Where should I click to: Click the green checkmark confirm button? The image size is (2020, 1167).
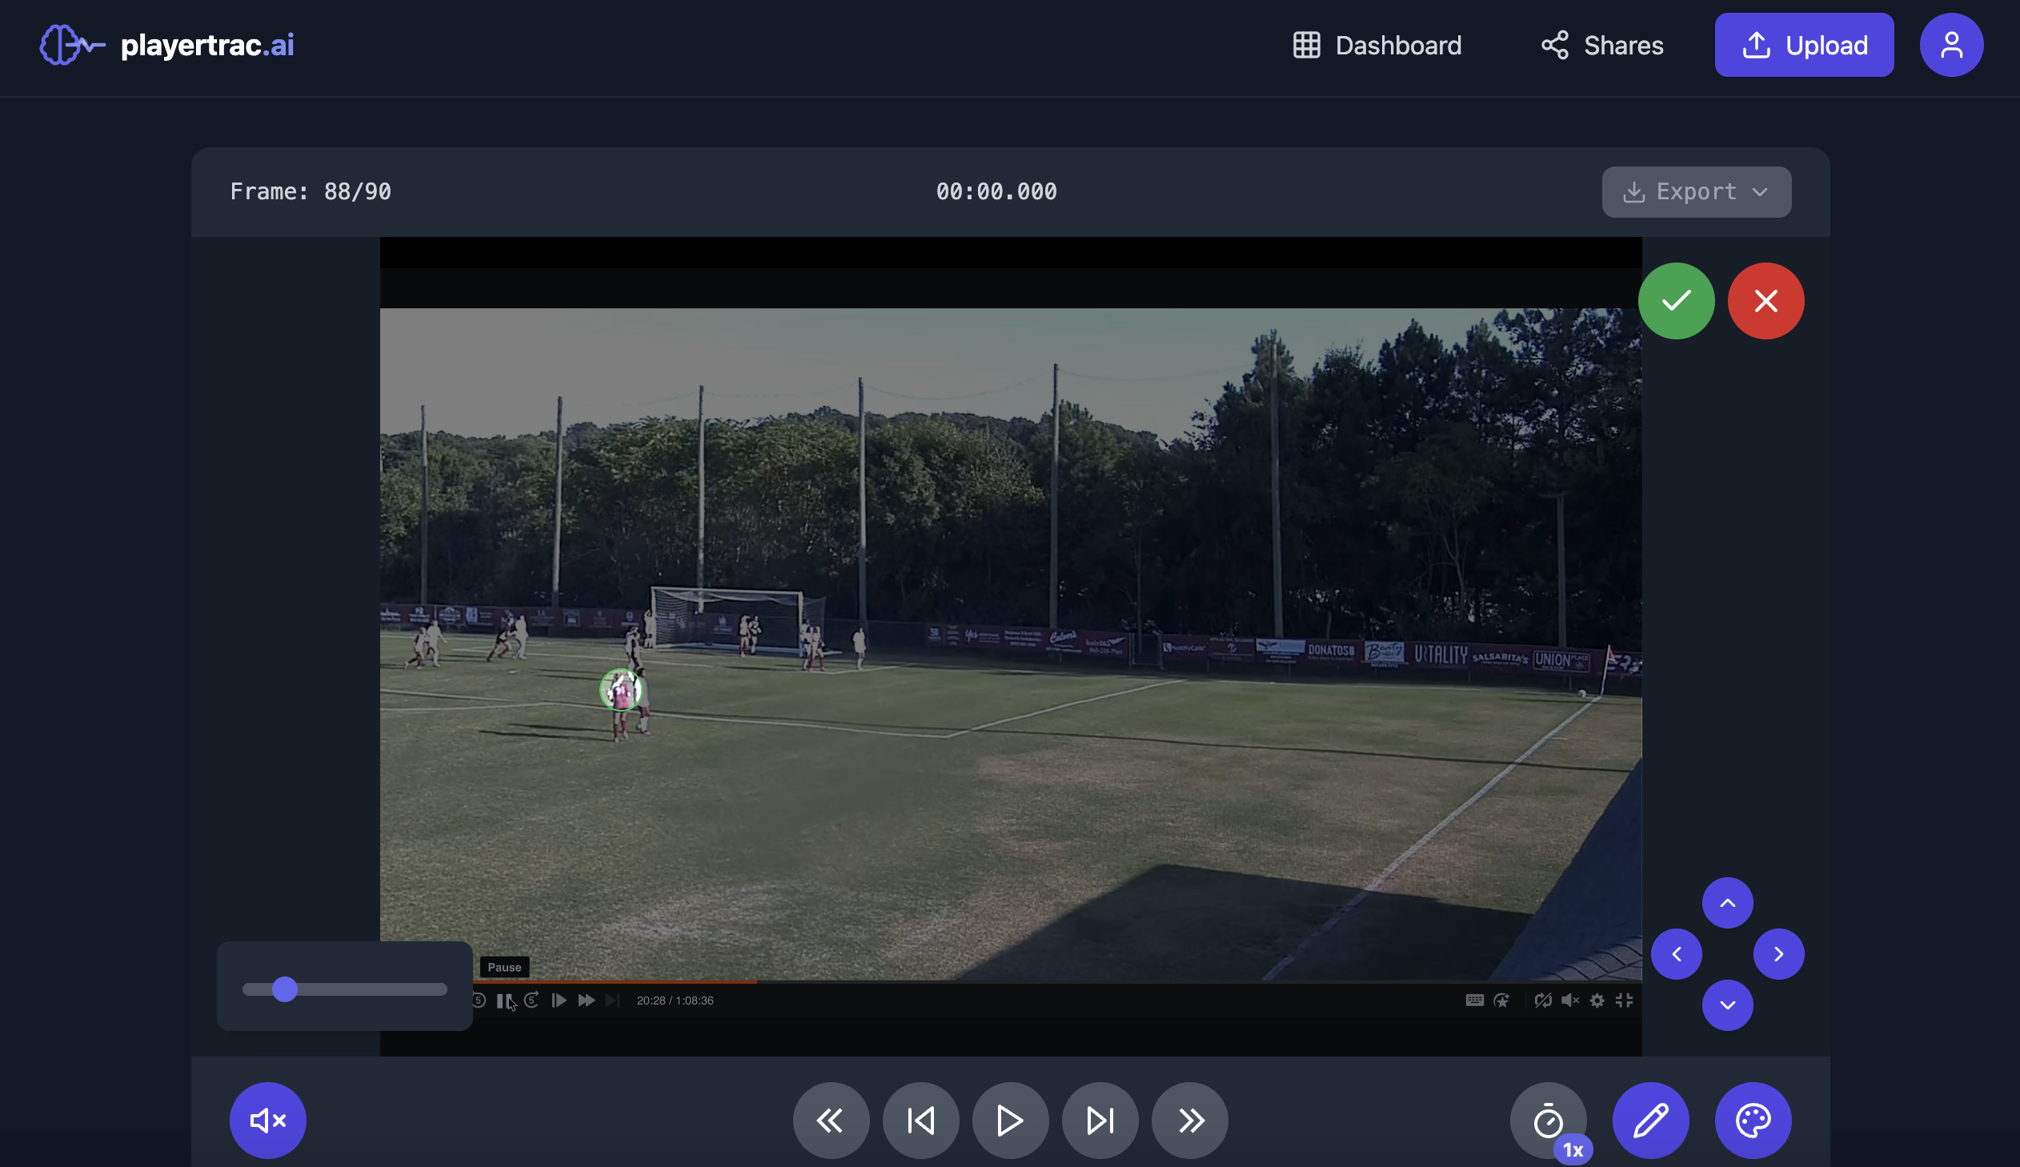[1675, 301]
